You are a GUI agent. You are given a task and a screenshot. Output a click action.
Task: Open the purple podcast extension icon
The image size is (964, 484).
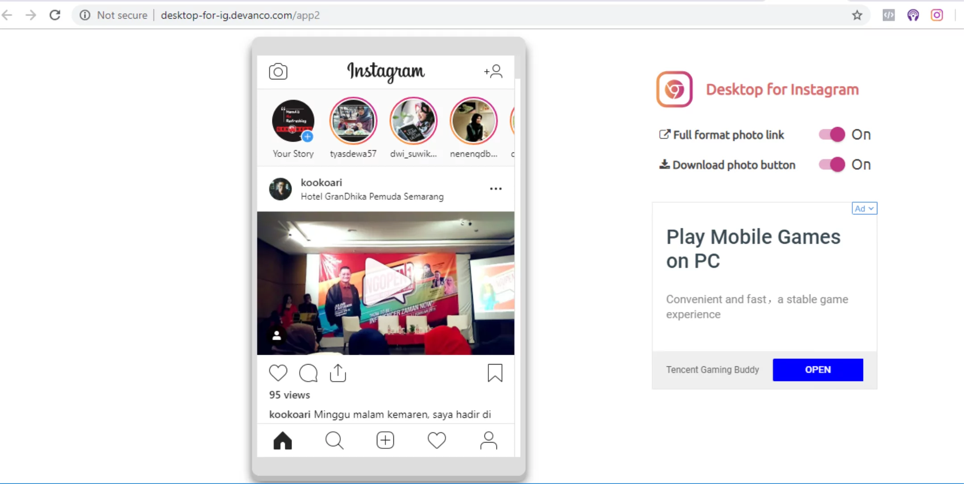913,15
